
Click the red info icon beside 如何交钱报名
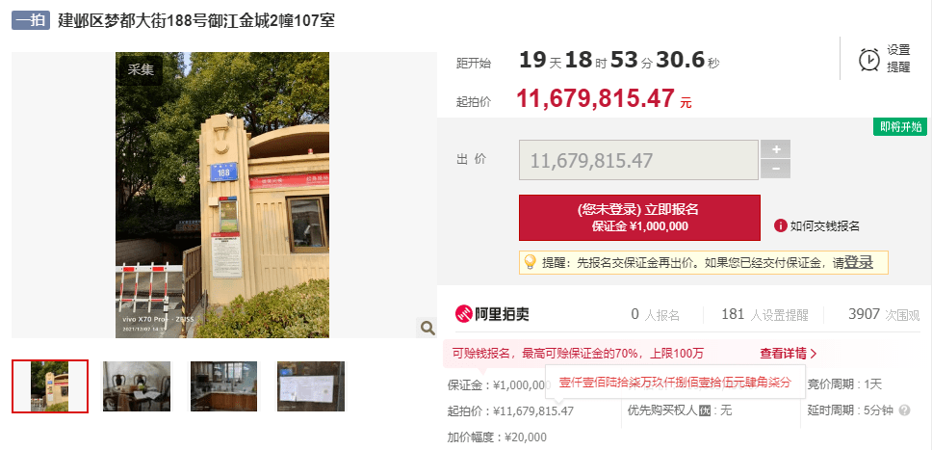(x=781, y=225)
